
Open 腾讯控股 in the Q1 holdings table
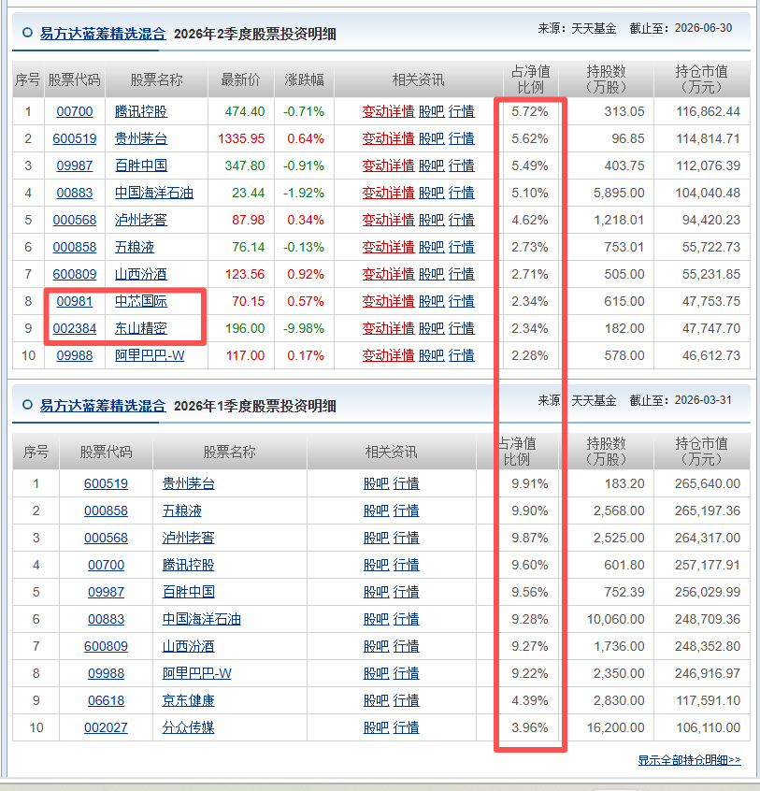click(x=188, y=565)
